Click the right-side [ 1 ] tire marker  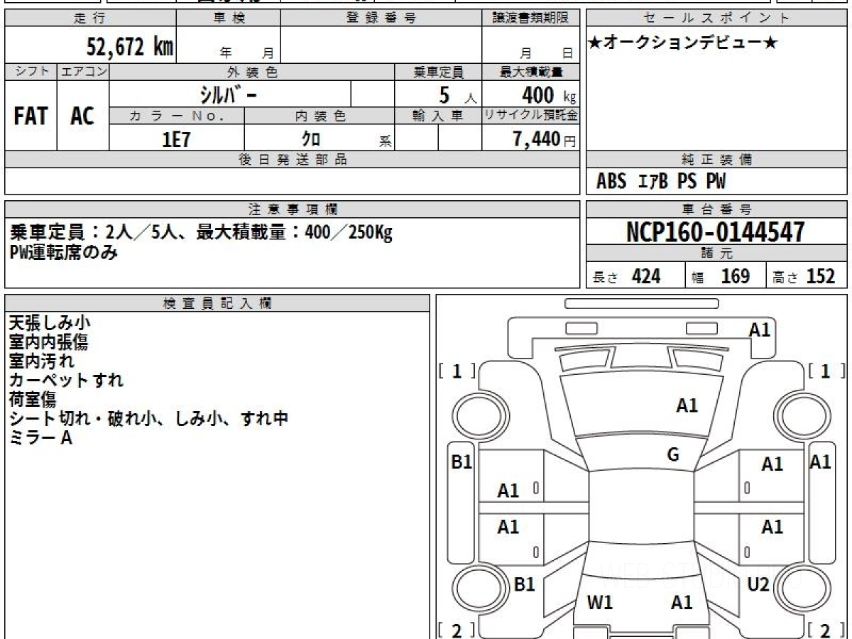pos(826,371)
